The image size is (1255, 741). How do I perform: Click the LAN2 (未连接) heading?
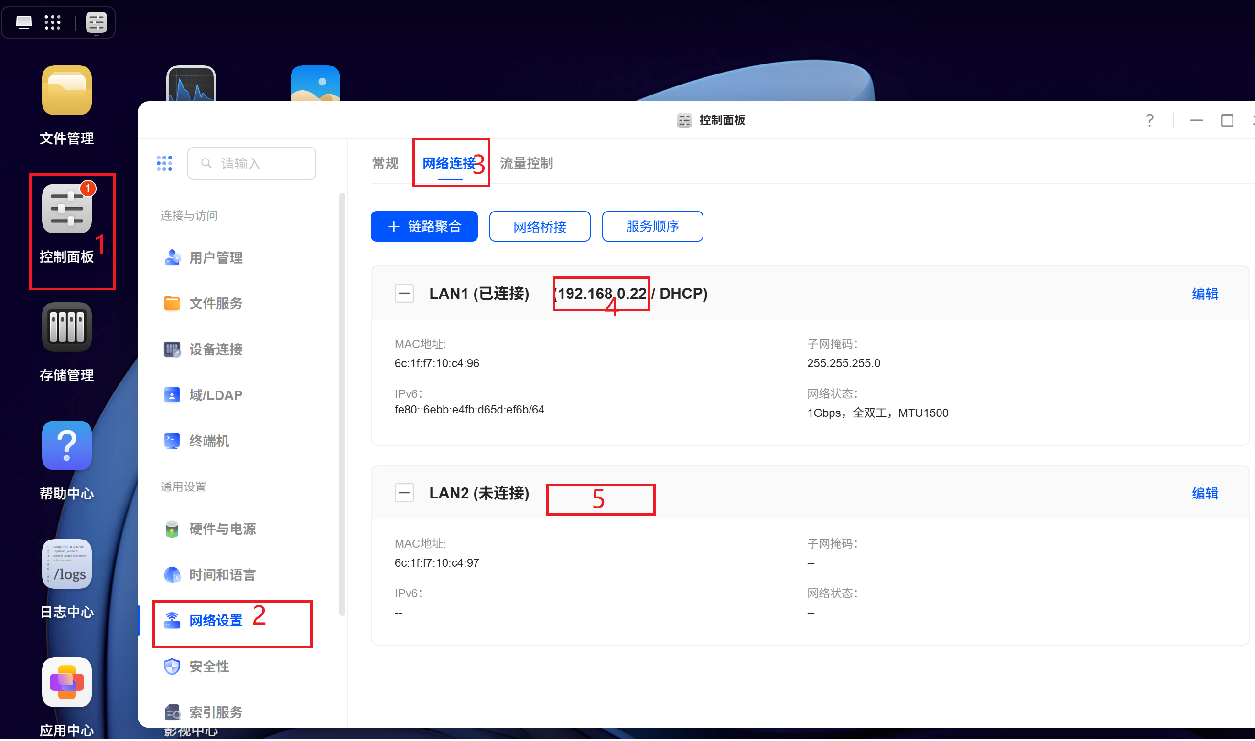(479, 493)
